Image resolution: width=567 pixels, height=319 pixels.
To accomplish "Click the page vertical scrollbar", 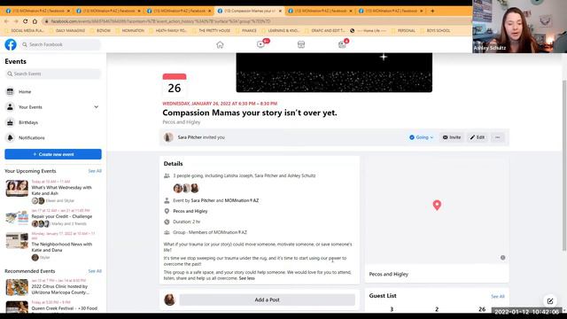I will tap(564, 165).
